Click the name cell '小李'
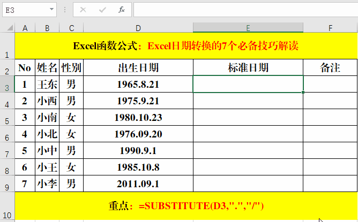The height and width of the screenshot is (222, 358). point(47,184)
